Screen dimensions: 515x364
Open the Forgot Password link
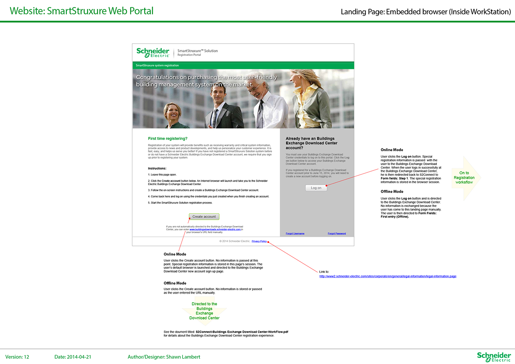337,234
